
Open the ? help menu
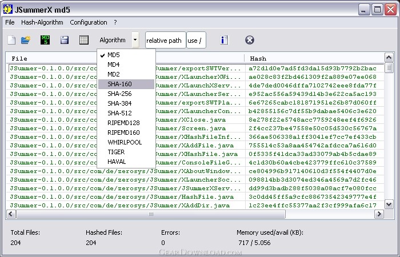tap(115, 22)
